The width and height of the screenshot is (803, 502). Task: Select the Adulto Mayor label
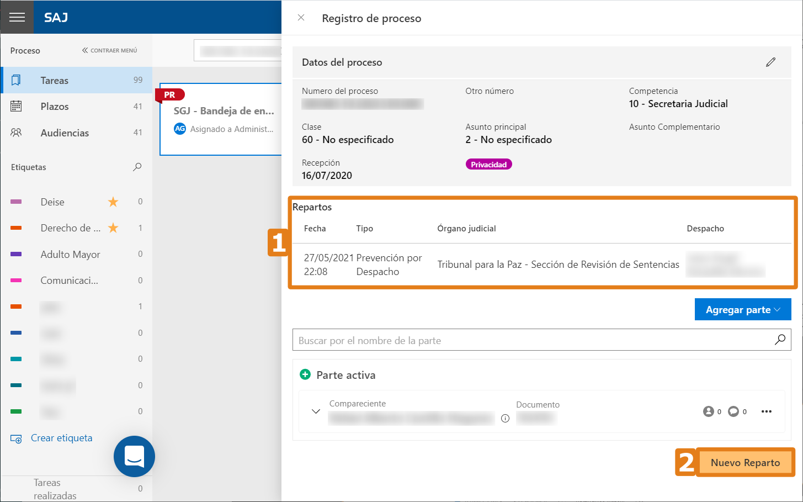pos(70,255)
